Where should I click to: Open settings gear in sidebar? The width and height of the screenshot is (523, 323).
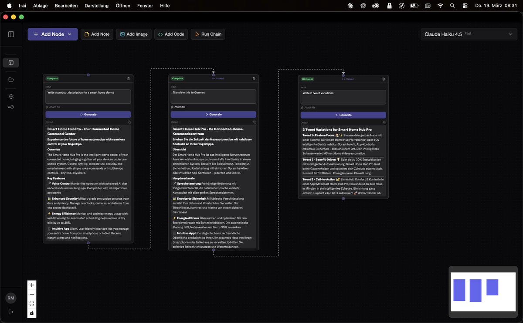11,96
